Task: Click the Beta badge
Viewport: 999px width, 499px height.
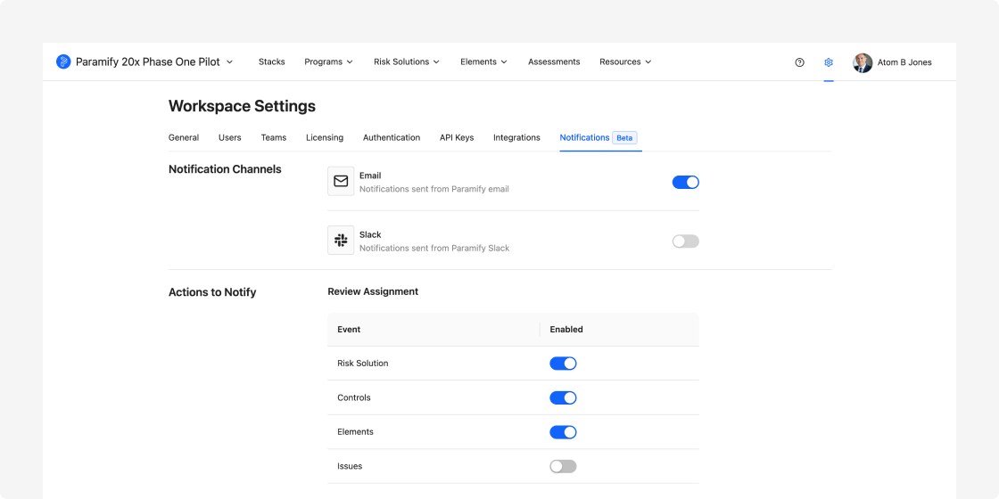Action: 624,137
